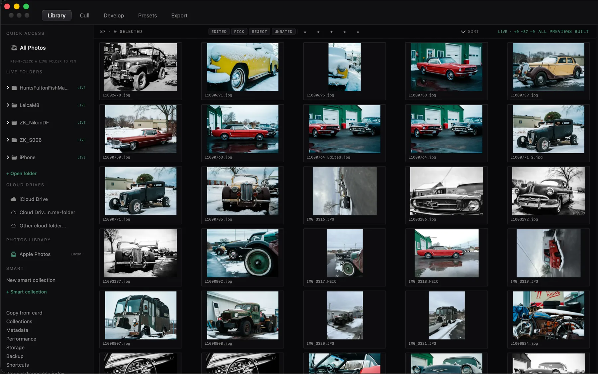Open All Photos stack icon

(14, 48)
